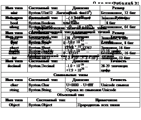
Task: Select the "U+0000 - U+ffff" range cell
Action: click(x=83, y=85)
